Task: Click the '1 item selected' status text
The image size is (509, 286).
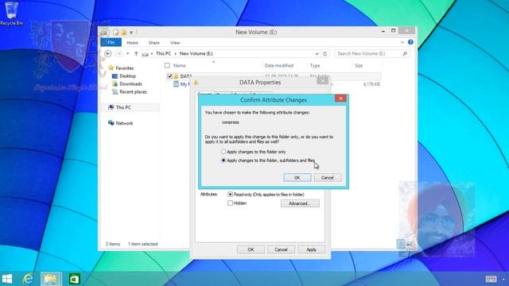Action: point(142,244)
